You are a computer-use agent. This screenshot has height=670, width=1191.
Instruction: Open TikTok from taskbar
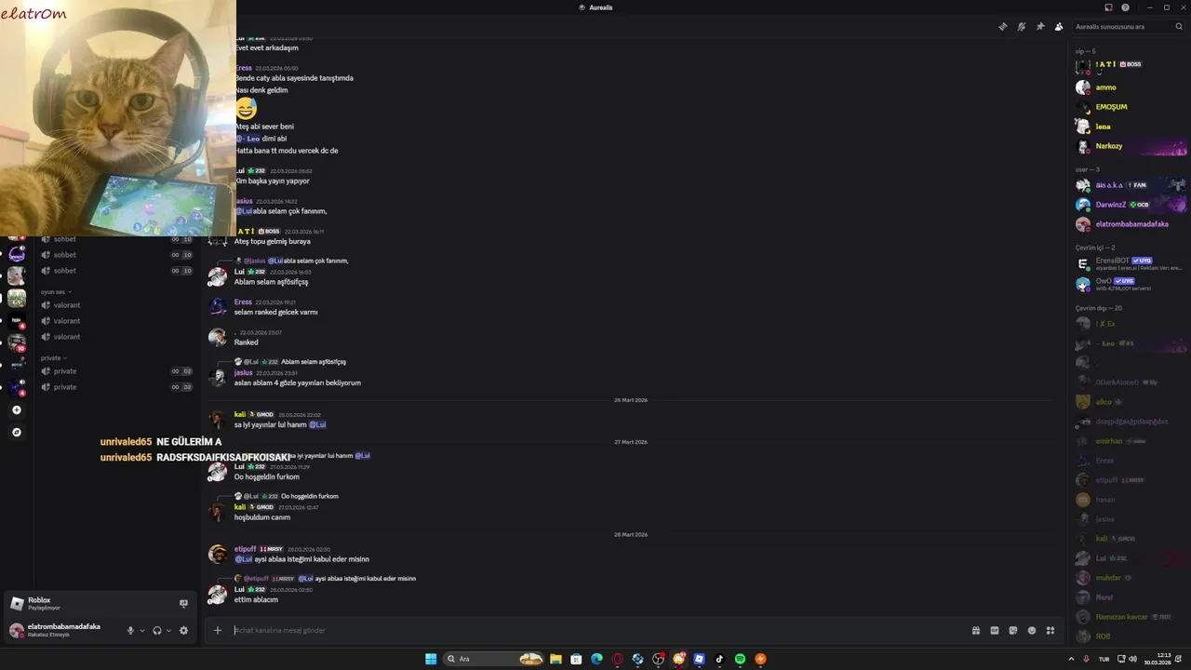(x=719, y=659)
